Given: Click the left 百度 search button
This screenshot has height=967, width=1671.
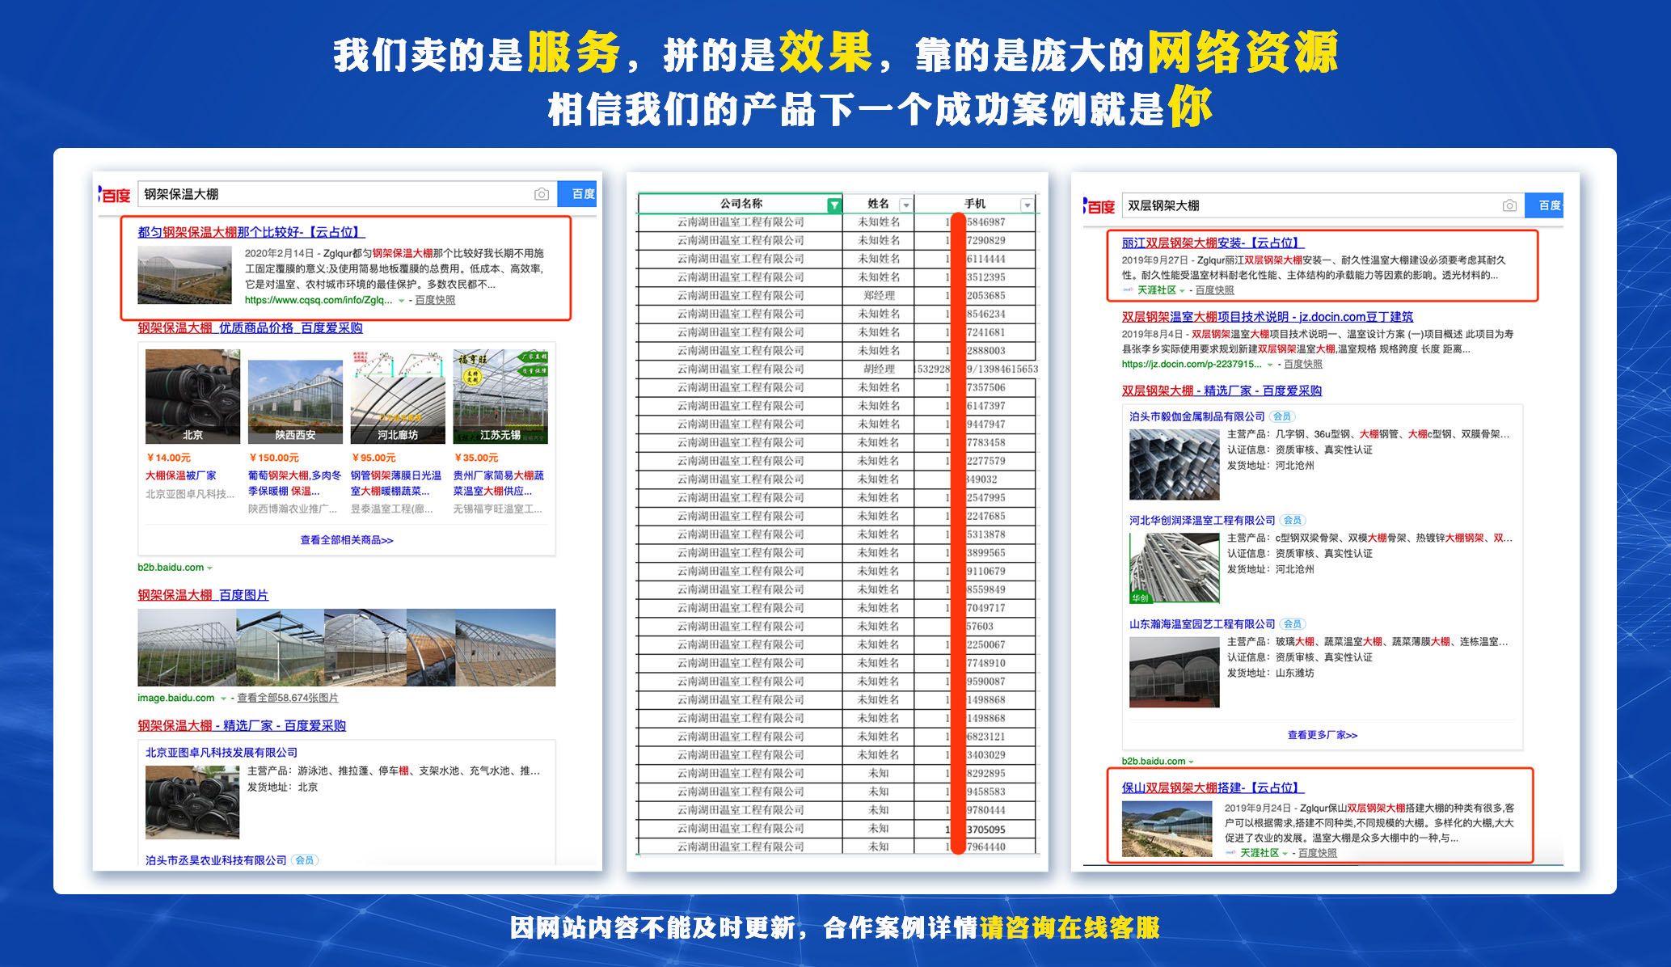Looking at the screenshot, I should 582,194.
